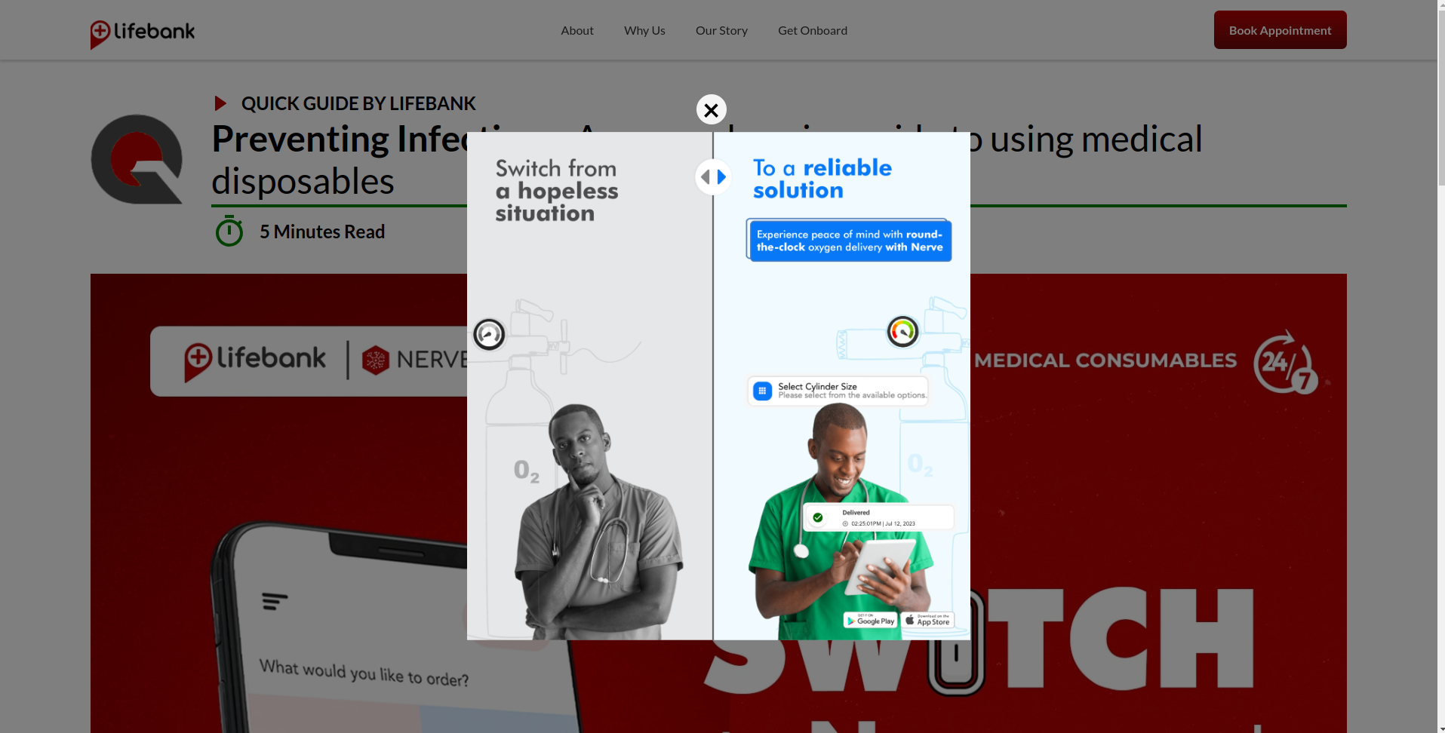Click the green Delivered checkmark icon
Viewport: 1445px width, 733px height.
pos(817,517)
